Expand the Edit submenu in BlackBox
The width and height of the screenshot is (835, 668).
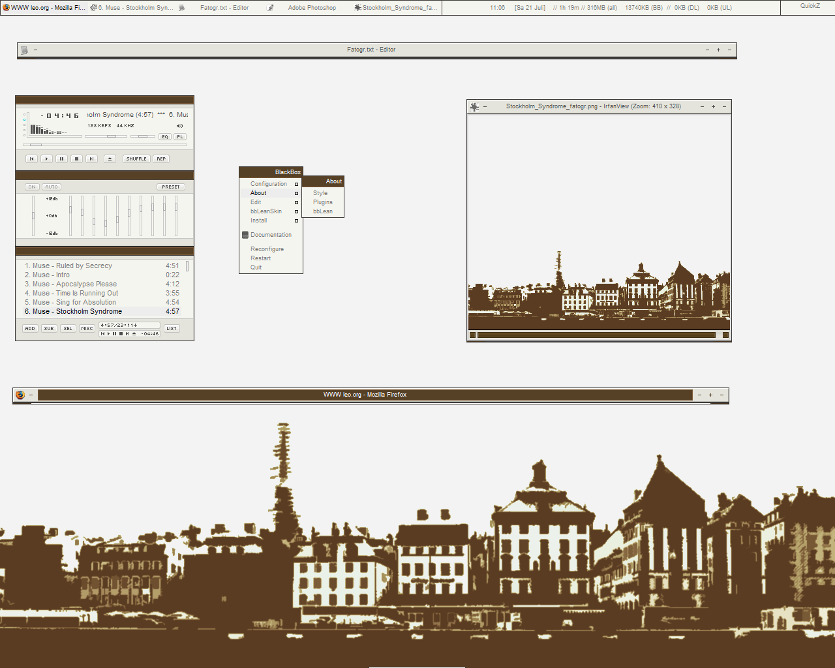pos(271,202)
